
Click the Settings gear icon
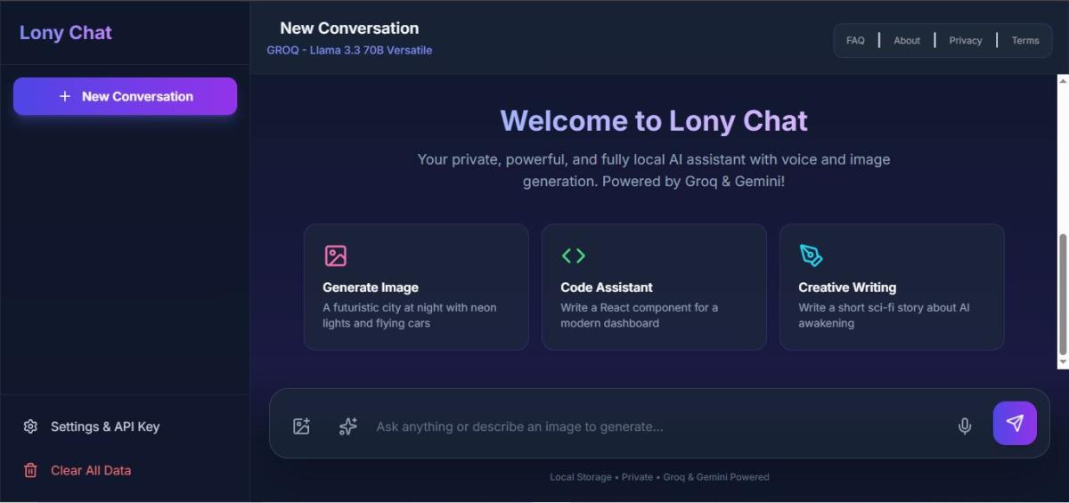tap(30, 426)
